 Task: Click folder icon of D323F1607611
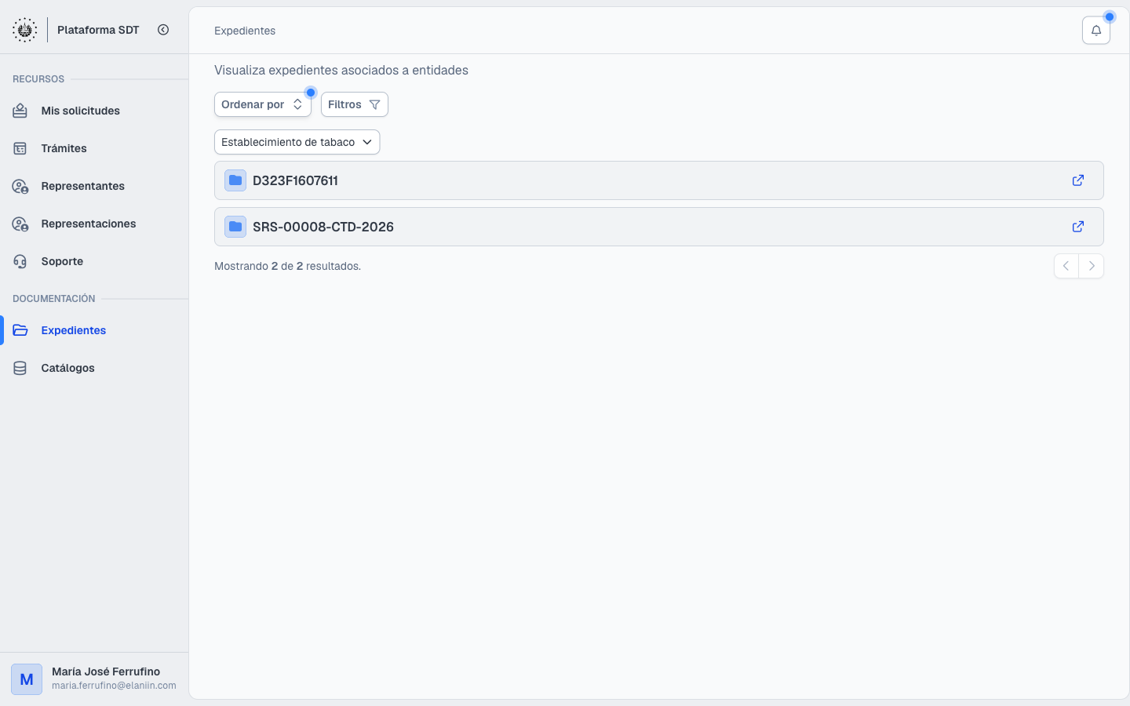(x=235, y=180)
